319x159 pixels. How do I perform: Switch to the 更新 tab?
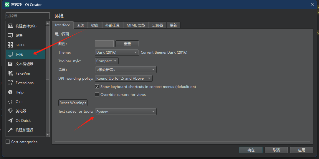pyautogui.click(x=173, y=25)
